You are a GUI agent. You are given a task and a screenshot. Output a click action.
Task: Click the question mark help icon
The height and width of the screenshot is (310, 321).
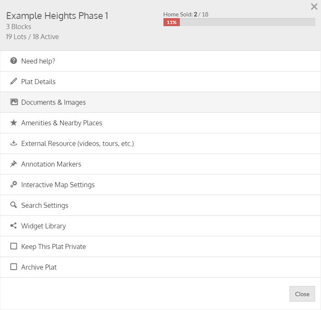(14, 61)
